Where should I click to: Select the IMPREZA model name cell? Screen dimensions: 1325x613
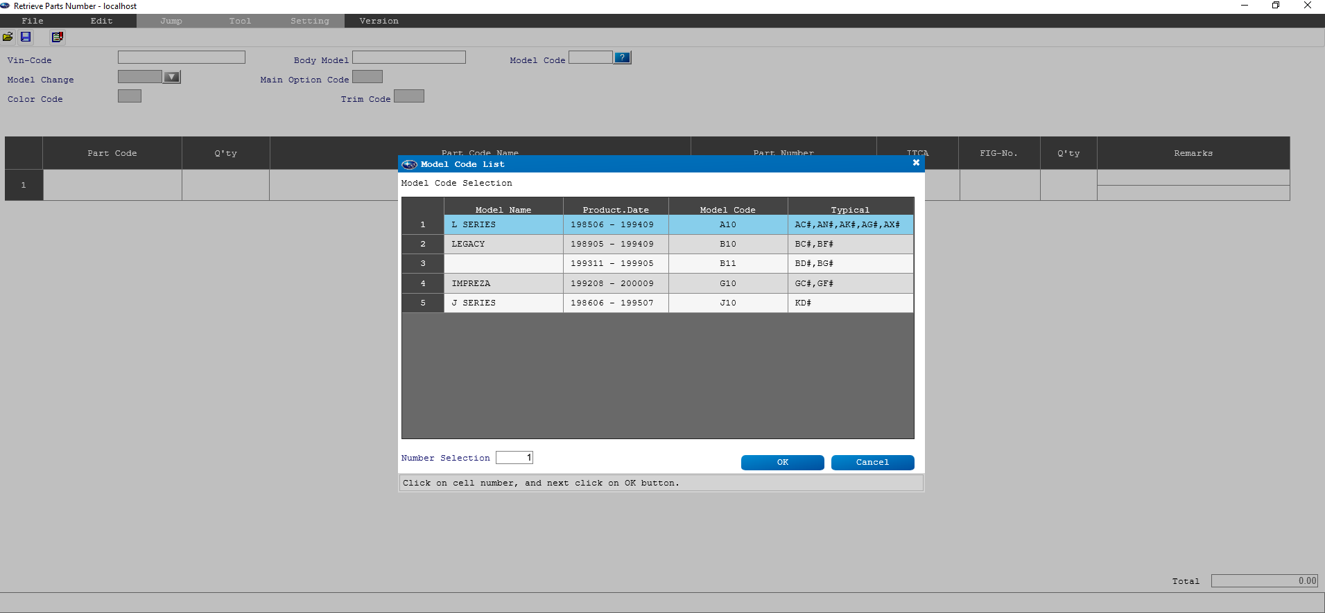pos(503,283)
